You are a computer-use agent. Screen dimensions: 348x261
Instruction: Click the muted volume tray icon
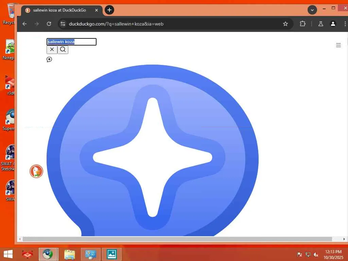pos(316,255)
